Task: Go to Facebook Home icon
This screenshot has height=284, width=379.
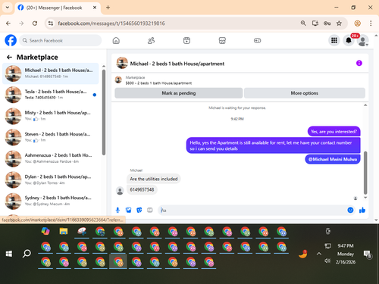Action: 116,40
